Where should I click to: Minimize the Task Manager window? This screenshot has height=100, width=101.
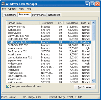[87, 4]
